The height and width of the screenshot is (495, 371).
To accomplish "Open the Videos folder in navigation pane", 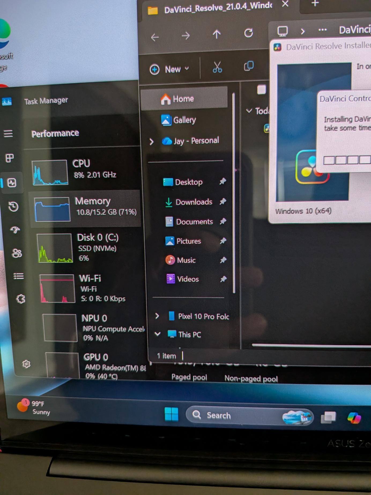I will (183, 279).
